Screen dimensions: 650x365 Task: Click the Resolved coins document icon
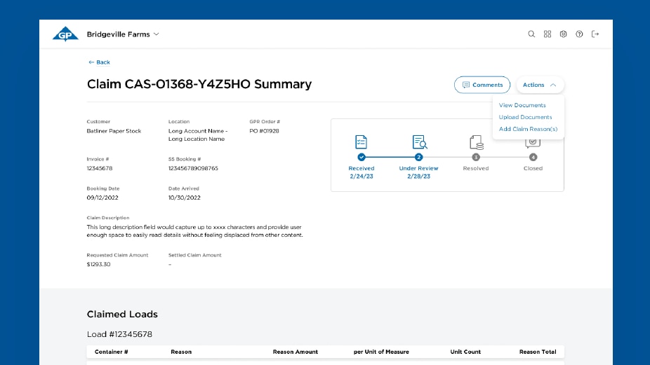477,142
